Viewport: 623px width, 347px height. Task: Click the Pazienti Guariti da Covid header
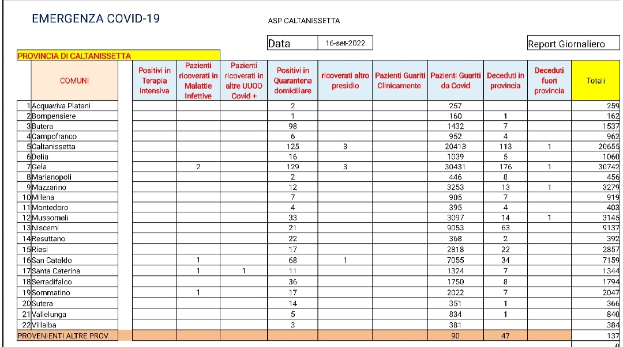tap(455, 81)
